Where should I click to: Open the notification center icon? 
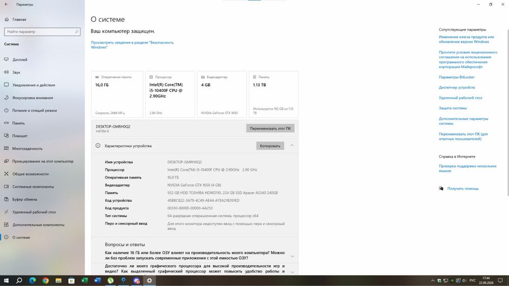(x=500, y=280)
